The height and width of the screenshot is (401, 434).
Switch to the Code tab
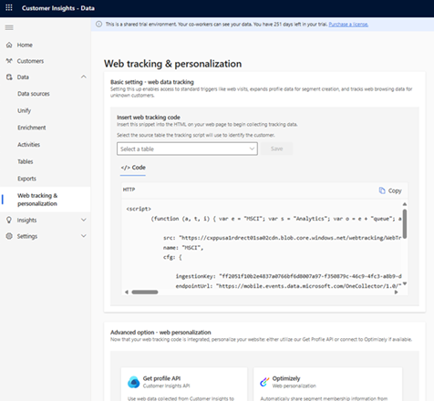[133, 168]
